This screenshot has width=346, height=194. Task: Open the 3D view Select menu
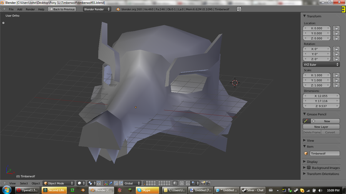point(24,183)
